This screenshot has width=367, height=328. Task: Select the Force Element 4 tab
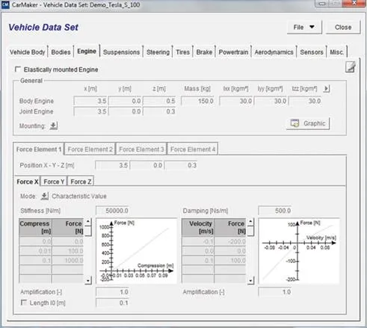[x=193, y=149]
